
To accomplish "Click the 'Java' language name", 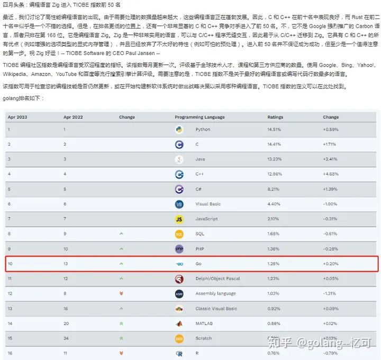I will click(x=200, y=159).
